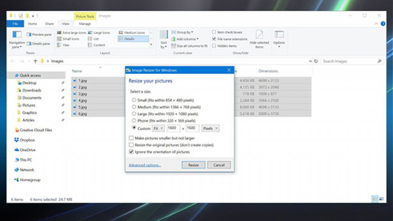This screenshot has width=393, height=221.
Task: Open the Fit resize mode dropdown
Action: (x=158, y=128)
